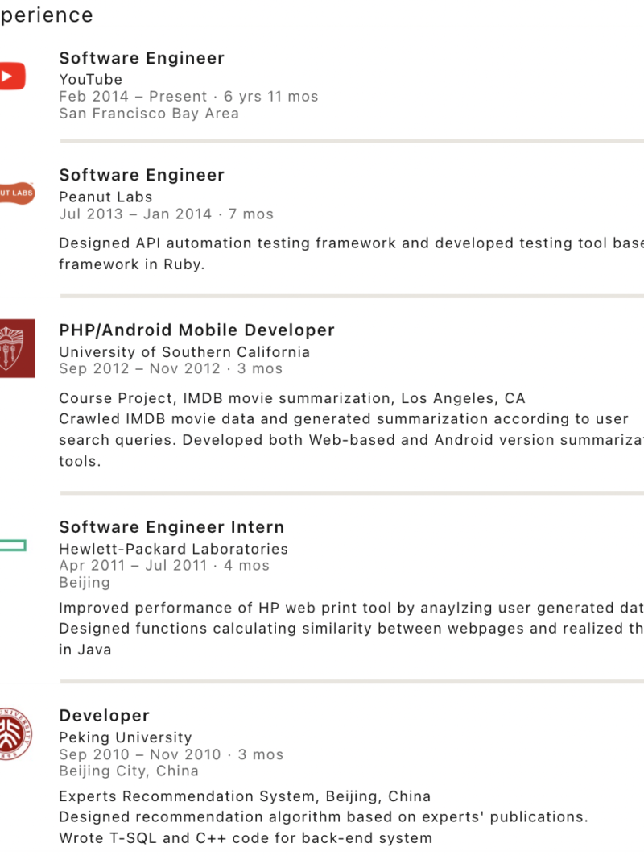Click the Experience section heading
The height and width of the screenshot is (860, 644).
click(x=47, y=15)
